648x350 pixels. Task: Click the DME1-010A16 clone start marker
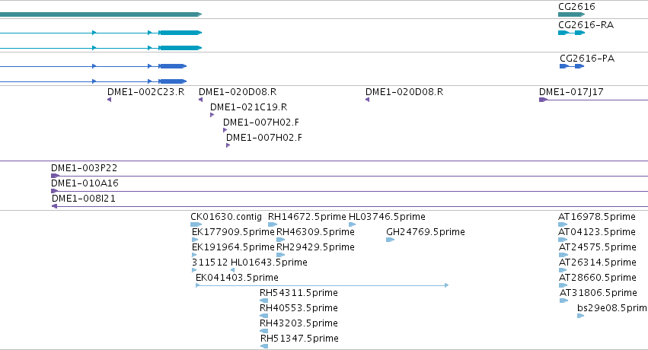tap(54, 191)
